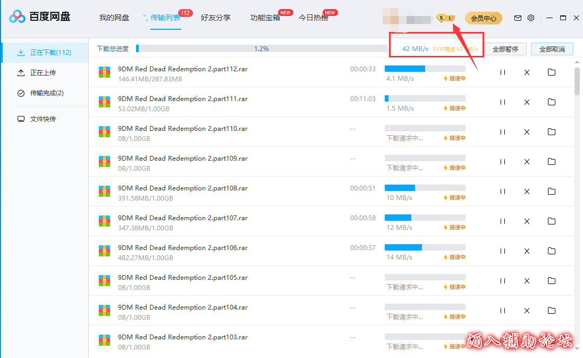This screenshot has width=583, height=358.
Task: Open folder for part109.rar
Action: coord(552,162)
